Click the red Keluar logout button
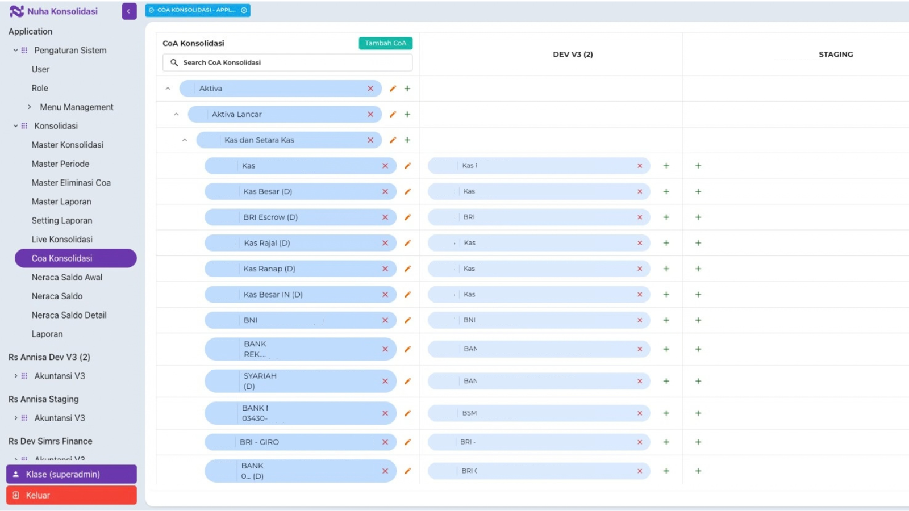This screenshot has width=909, height=511. (72, 495)
